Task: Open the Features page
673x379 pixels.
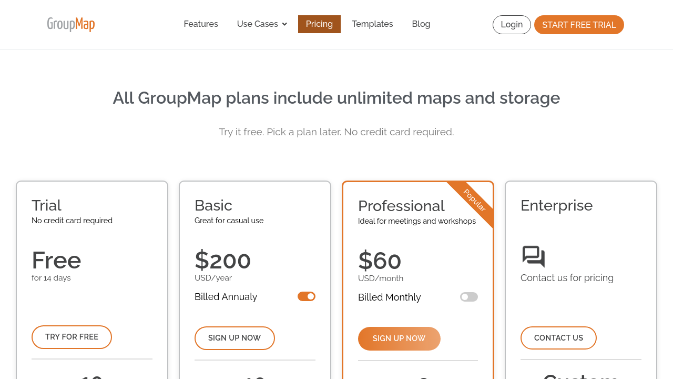Action: 201,24
